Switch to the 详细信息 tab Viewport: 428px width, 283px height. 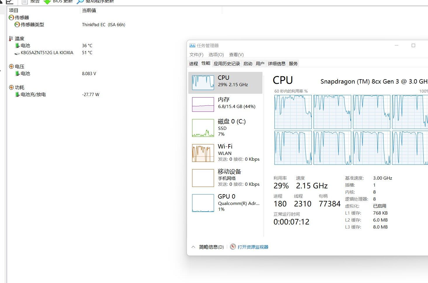pos(277,64)
